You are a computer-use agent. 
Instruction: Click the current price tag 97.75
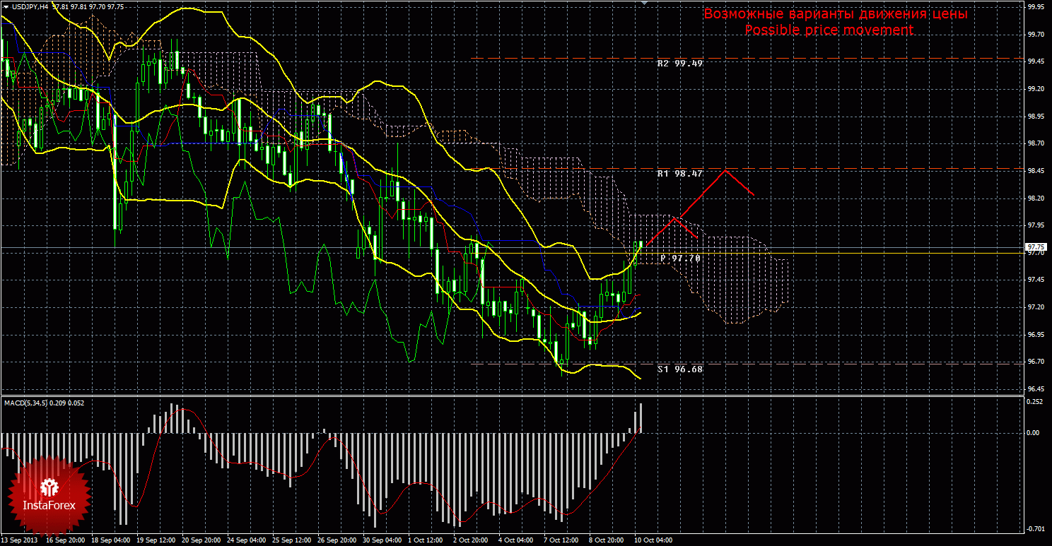tap(1035, 247)
